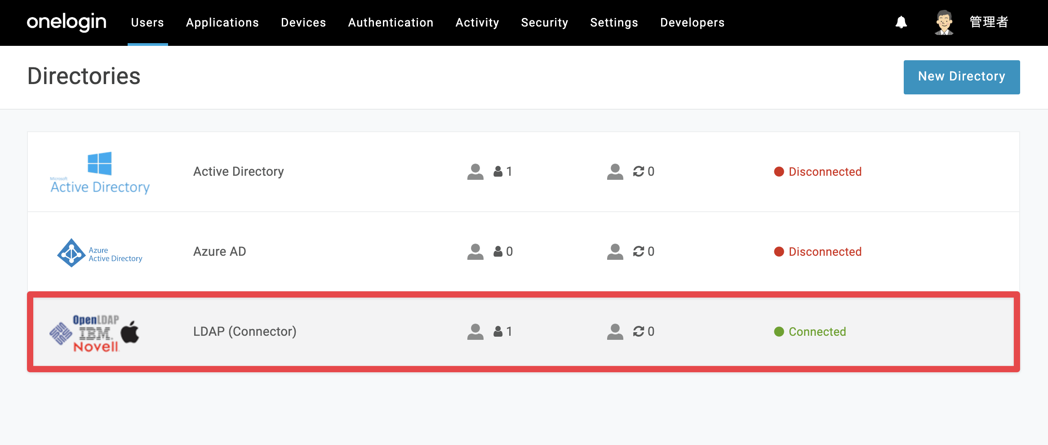Open the Users menu

(x=147, y=22)
